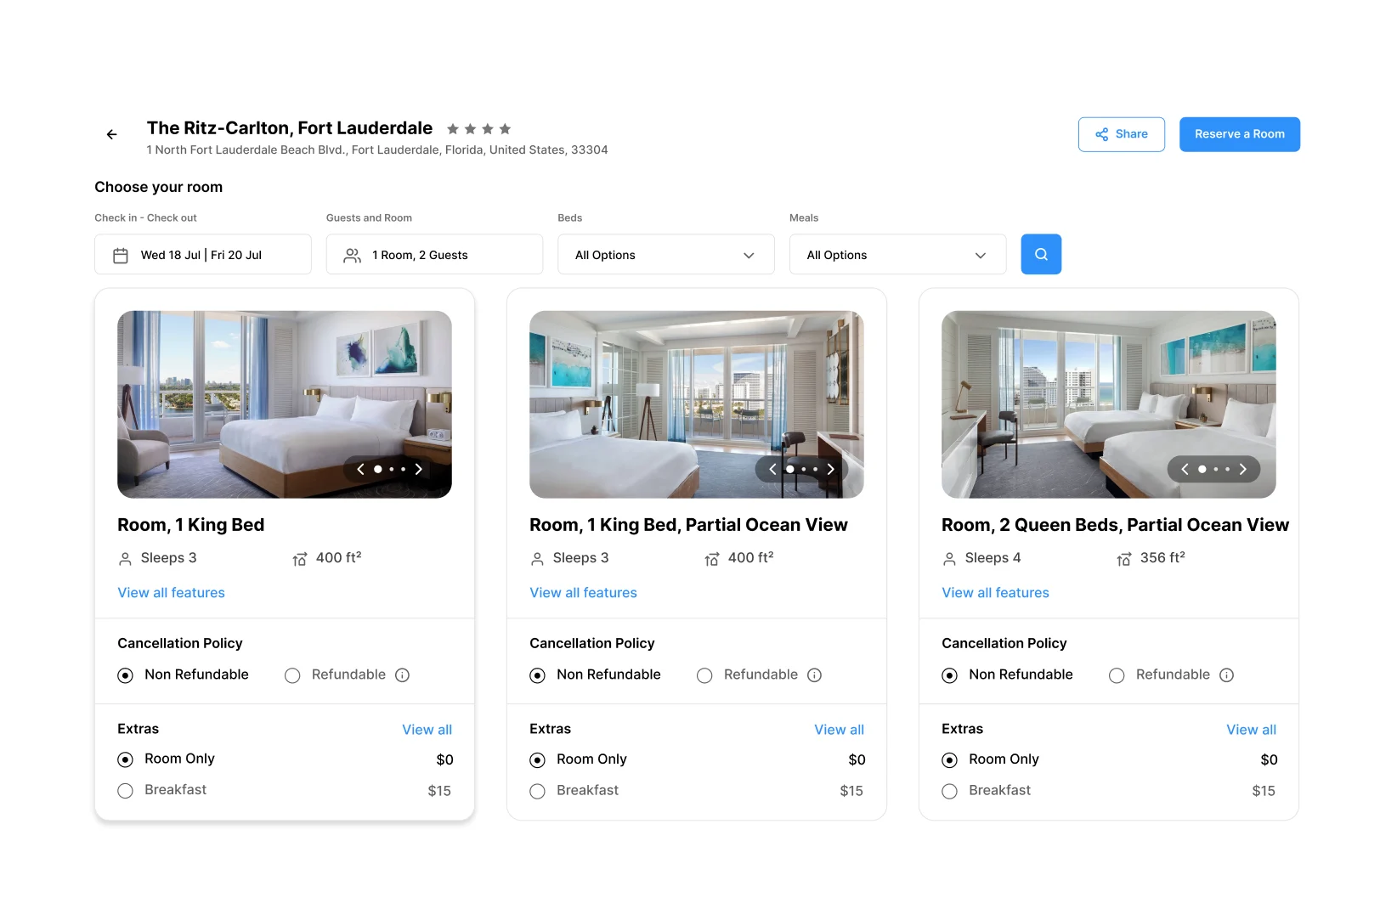
Task: View all extras for 2 Queen Beds room
Action: pyautogui.click(x=1251, y=730)
